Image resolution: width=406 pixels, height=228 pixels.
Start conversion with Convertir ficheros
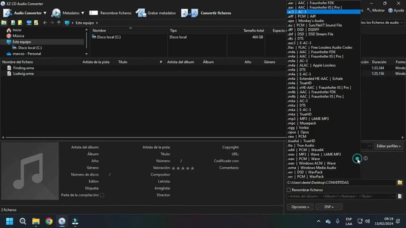coord(206,13)
